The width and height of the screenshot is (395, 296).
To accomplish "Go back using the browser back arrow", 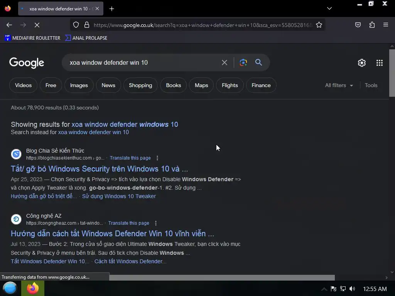I will 9,25.
